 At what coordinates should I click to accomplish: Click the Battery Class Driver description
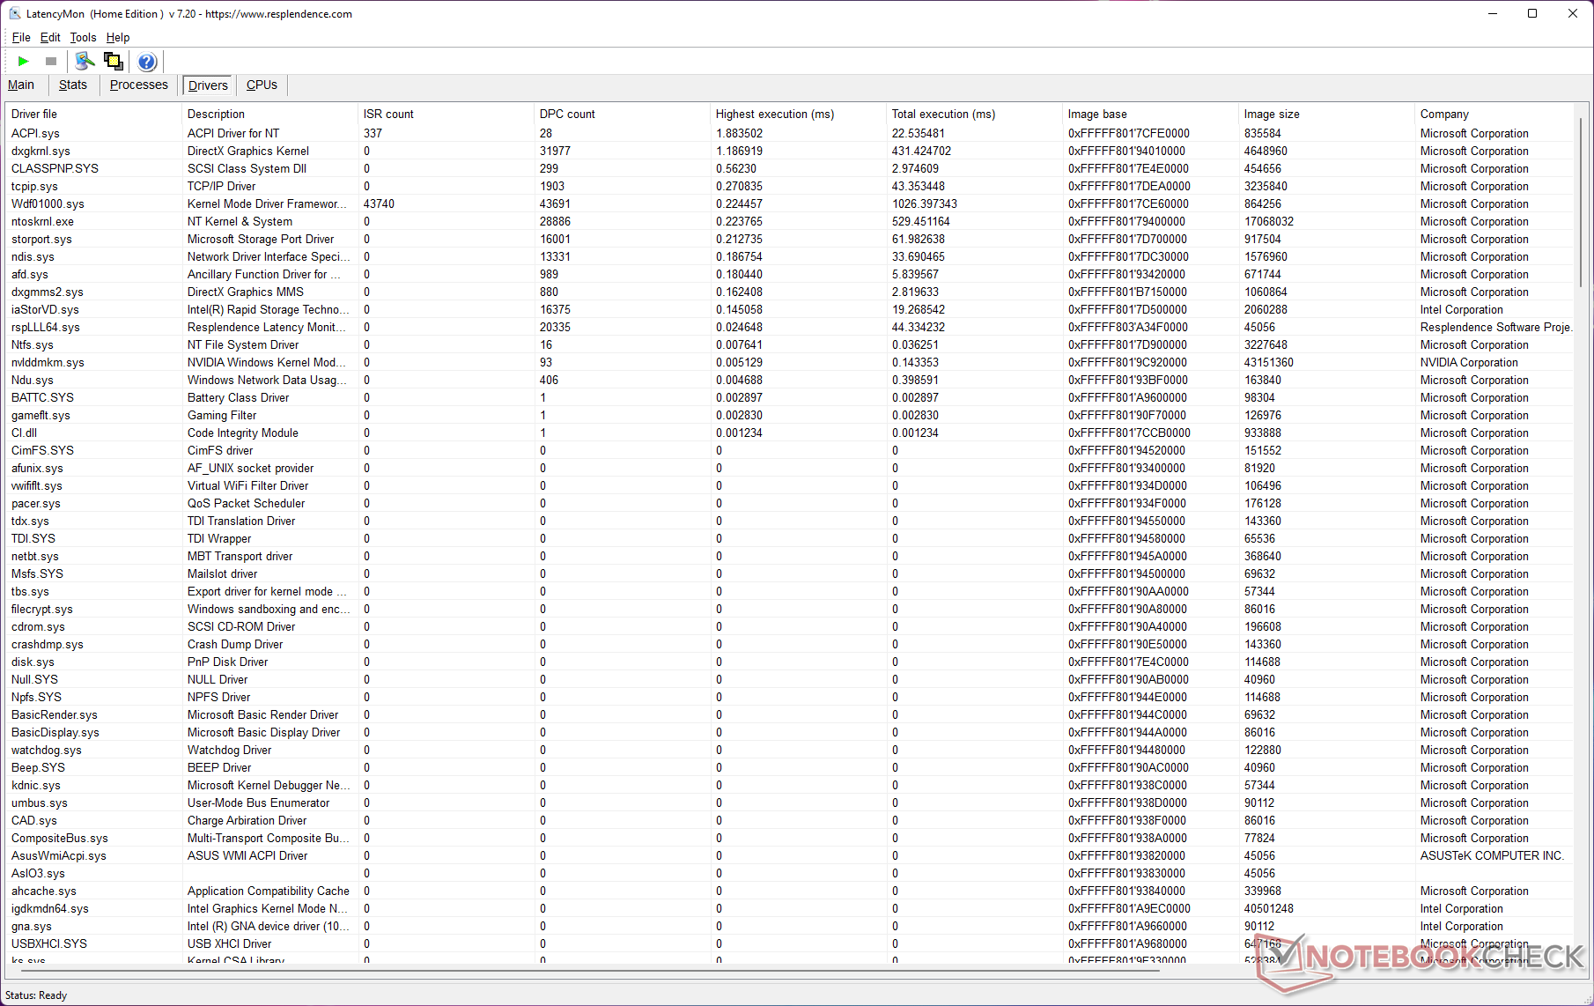tap(238, 397)
